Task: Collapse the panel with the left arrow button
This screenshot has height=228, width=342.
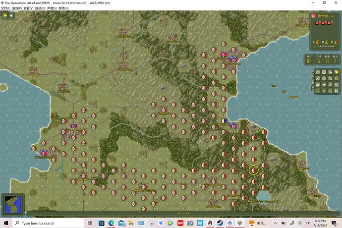Action: click(11, 15)
